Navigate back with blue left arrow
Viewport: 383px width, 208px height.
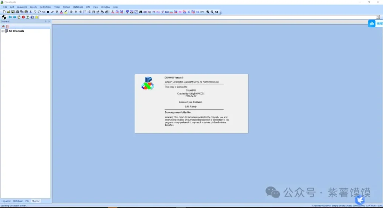click(10, 17)
